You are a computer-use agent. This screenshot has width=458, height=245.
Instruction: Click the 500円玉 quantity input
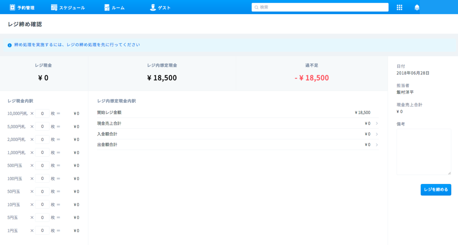(x=42, y=165)
